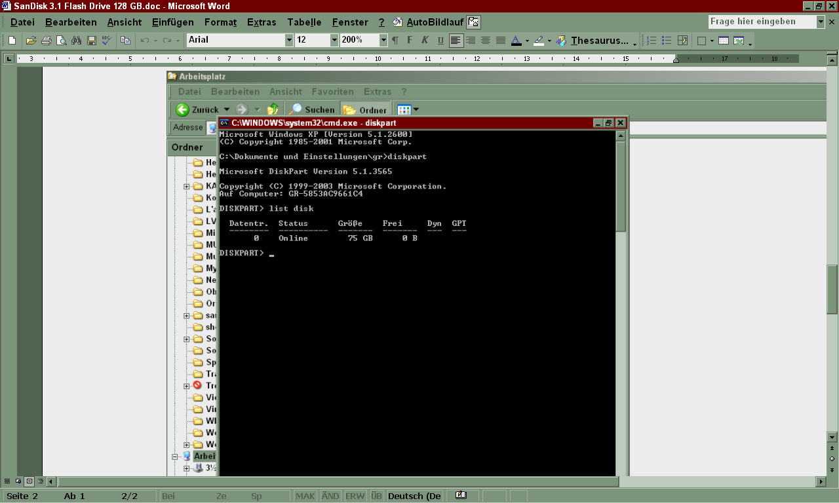Jump to previous page with double arrow

pyautogui.click(x=832, y=447)
